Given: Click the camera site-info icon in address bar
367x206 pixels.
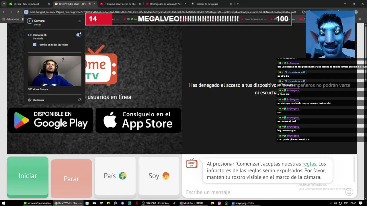Looking at the screenshot, I should point(26,12).
